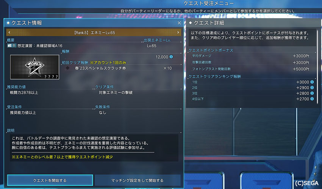Click the クエストを開始する button
This screenshot has width=322, height=189.
(50, 180)
